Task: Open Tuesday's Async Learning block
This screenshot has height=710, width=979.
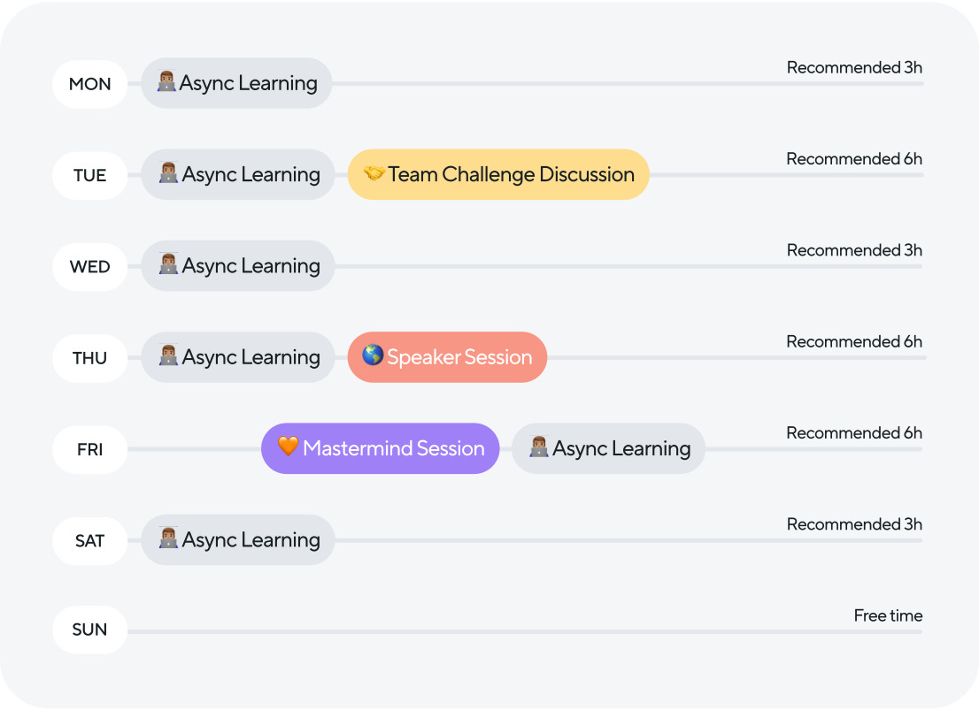Action: coord(238,174)
